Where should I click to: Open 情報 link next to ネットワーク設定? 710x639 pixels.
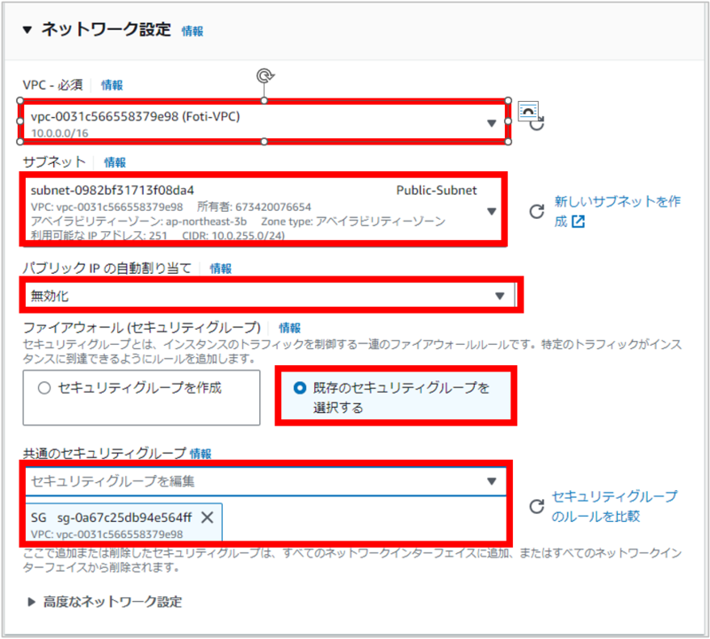click(193, 31)
